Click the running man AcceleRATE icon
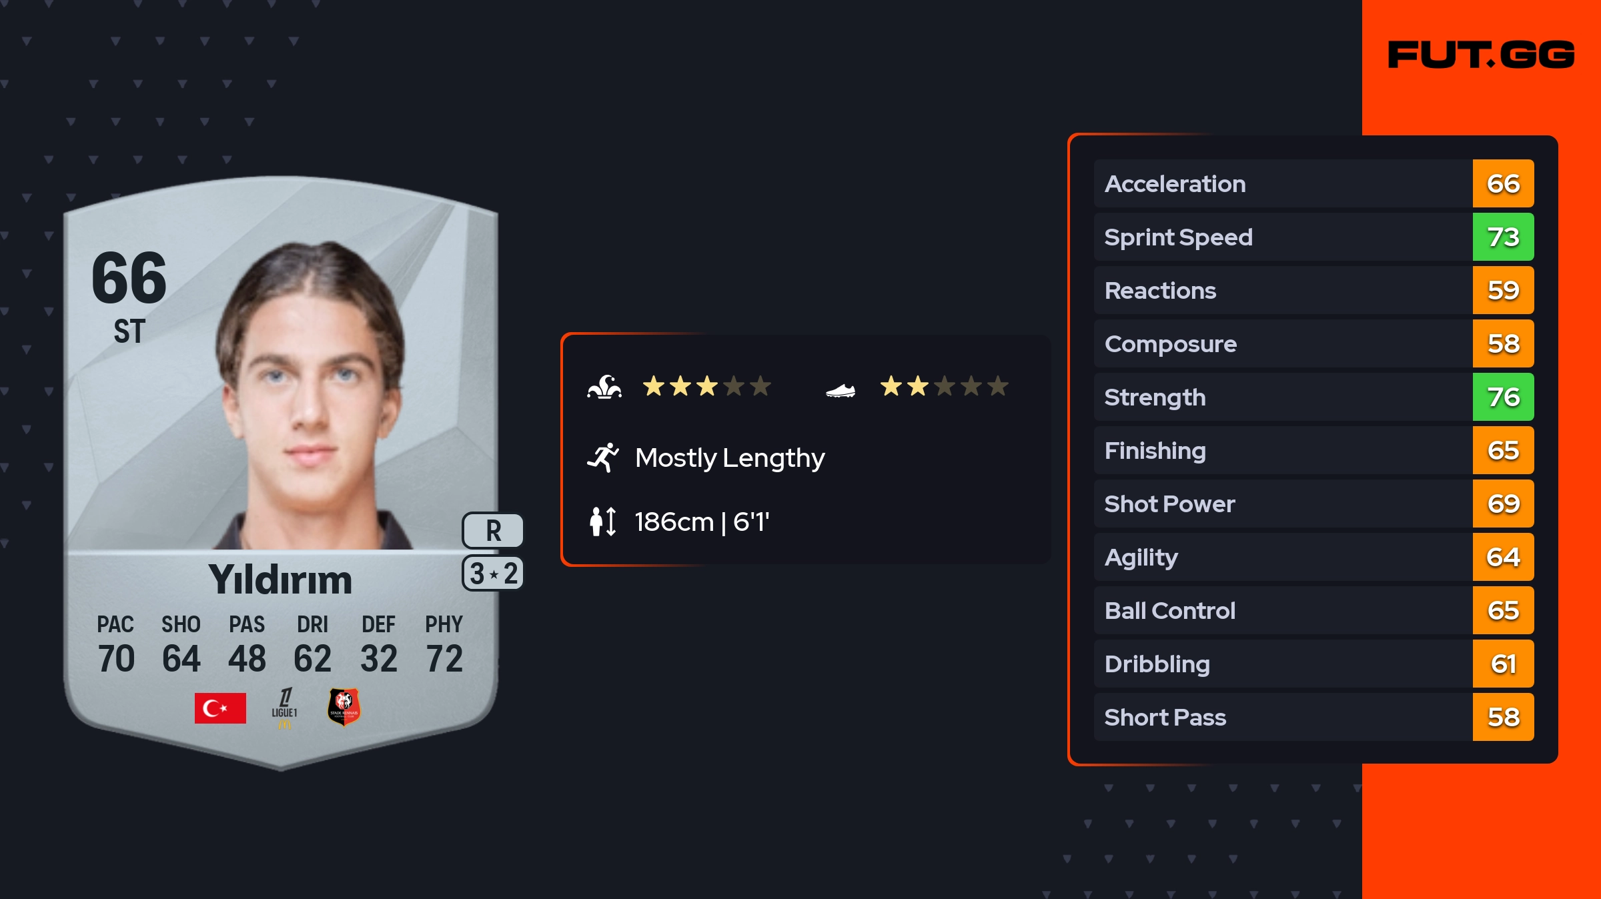The image size is (1601, 899). pos(603,458)
